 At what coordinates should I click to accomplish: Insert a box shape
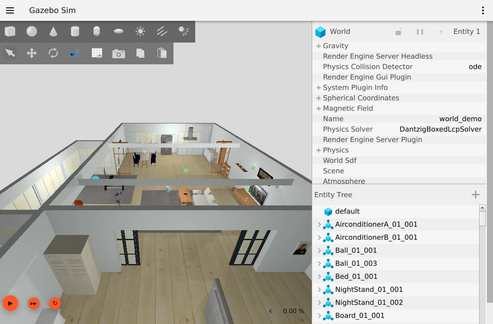pos(10,31)
